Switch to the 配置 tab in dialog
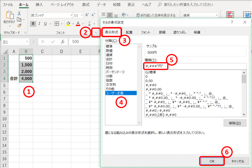Screen dimensions: 252x168 pos(129,32)
